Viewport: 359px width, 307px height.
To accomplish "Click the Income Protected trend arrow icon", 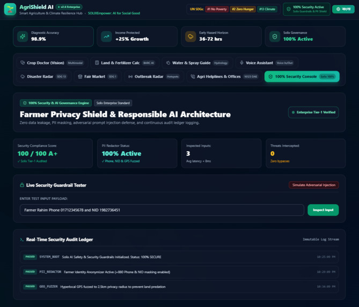I will (106, 36).
